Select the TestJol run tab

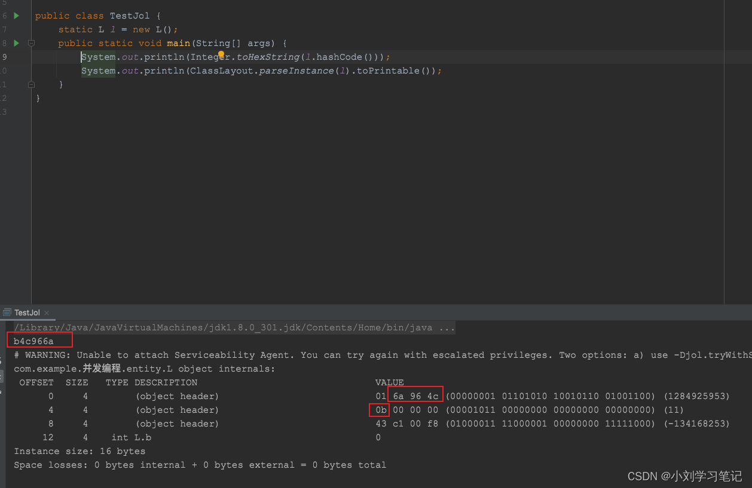pyautogui.click(x=27, y=312)
